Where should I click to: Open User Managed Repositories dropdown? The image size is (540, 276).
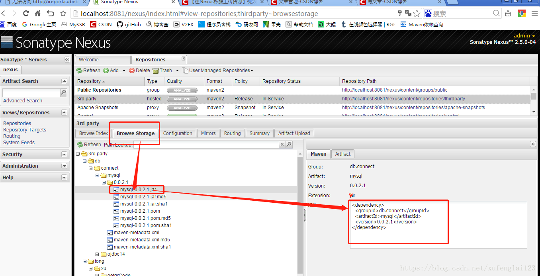click(217, 70)
